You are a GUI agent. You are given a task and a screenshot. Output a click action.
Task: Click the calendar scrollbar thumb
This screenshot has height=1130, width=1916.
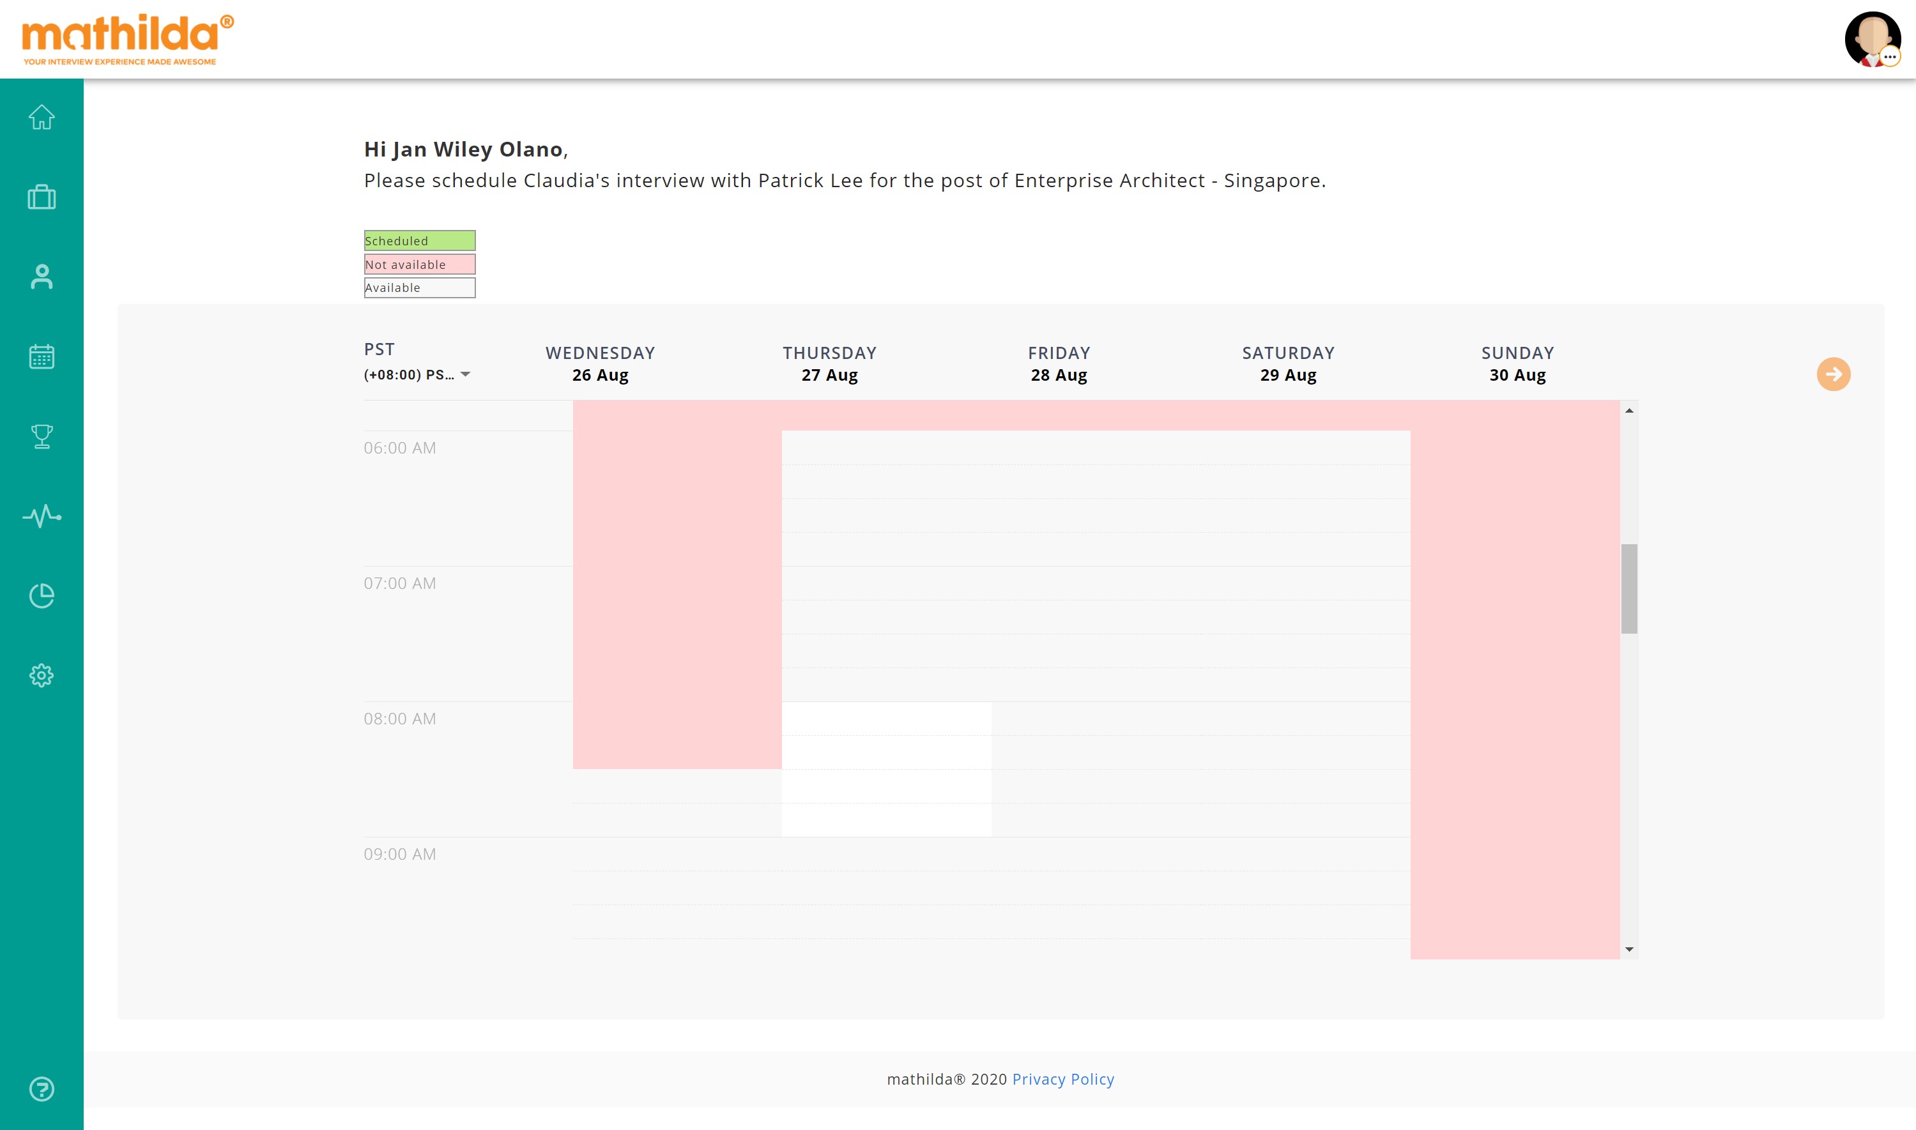coord(1629,588)
